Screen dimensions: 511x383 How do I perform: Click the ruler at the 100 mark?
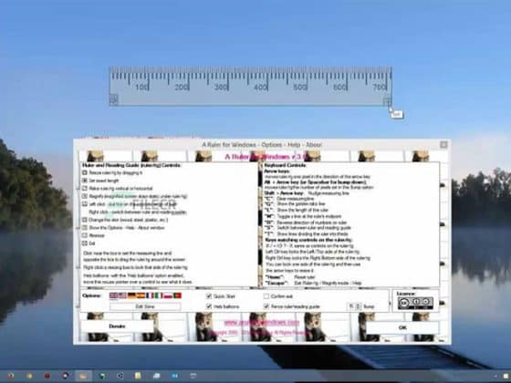coord(142,87)
